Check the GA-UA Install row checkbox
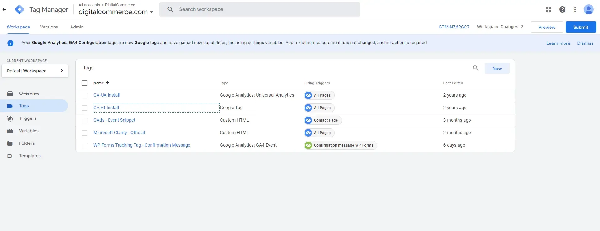600x231 pixels. tap(84, 96)
